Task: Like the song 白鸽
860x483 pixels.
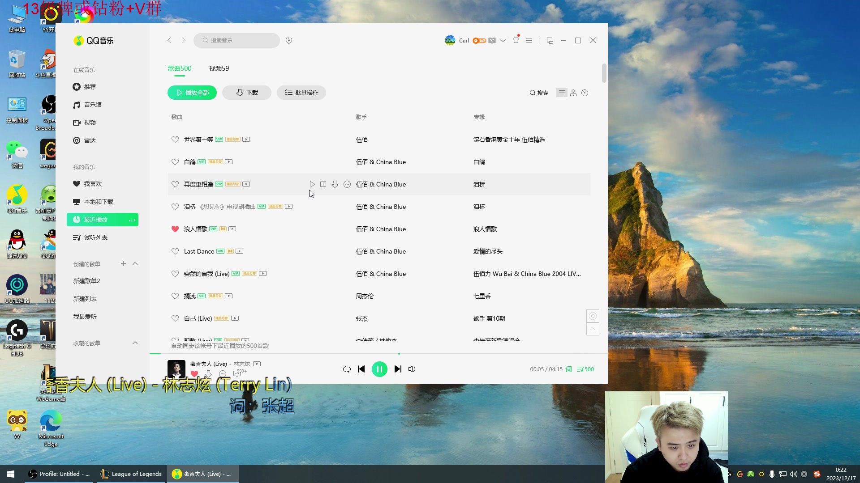Action: (175, 162)
